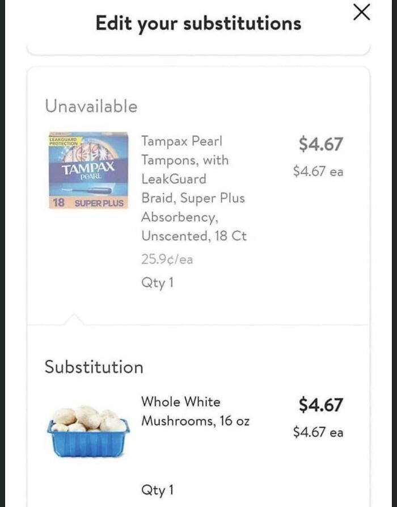The width and height of the screenshot is (397, 507).
Task: Click the $4.67 ea text under Tampax price
Action: 318,171
